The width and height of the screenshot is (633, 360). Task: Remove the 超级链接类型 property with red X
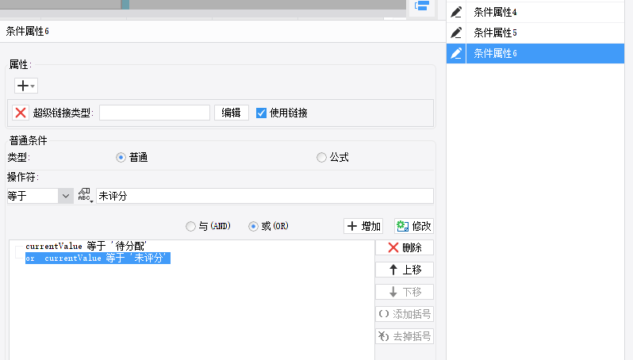click(21, 113)
